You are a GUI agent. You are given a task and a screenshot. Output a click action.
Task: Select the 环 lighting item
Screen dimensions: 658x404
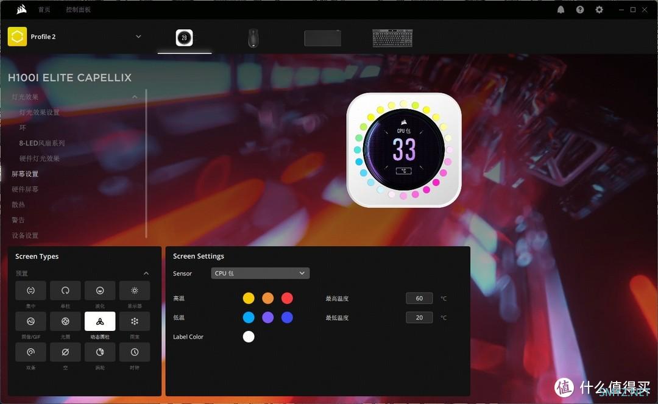pos(23,127)
